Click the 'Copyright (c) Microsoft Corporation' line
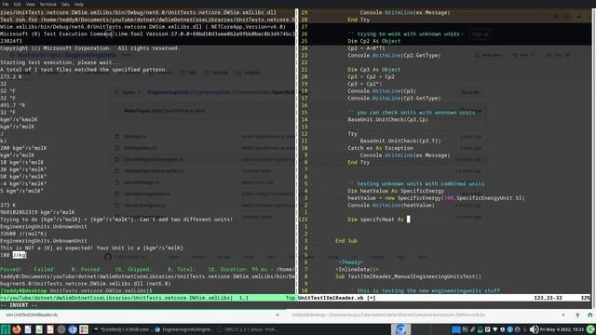596x335 pixels. click(x=89, y=48)
